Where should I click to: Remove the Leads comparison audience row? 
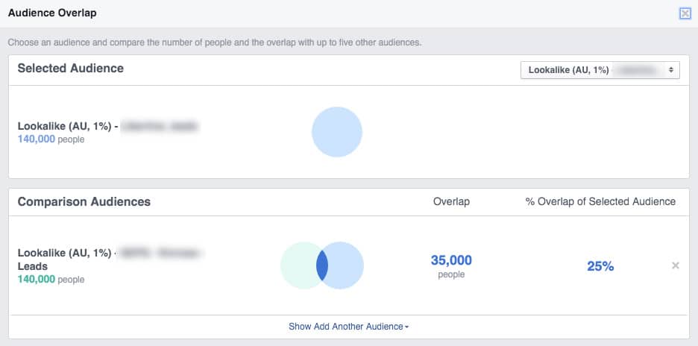tap(676, 266)
